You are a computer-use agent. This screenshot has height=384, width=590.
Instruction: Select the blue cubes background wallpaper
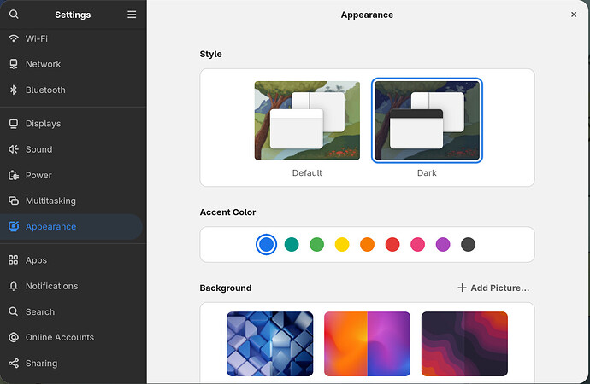[x=269, y=343]
